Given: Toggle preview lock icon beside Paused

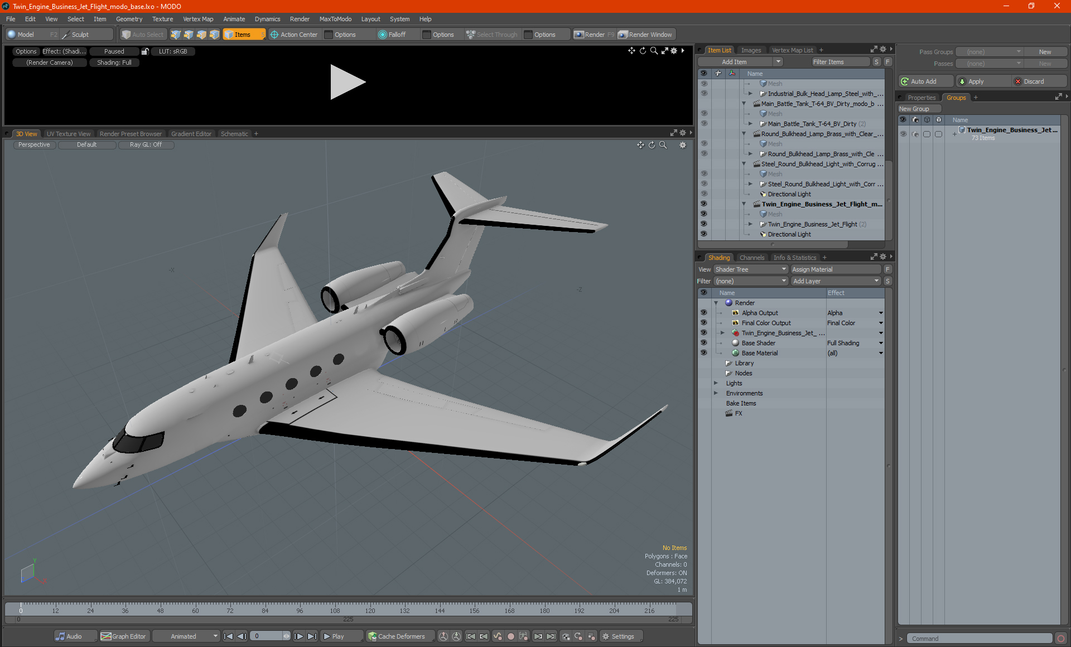Looking at the screenshot, I should point(145,51).
